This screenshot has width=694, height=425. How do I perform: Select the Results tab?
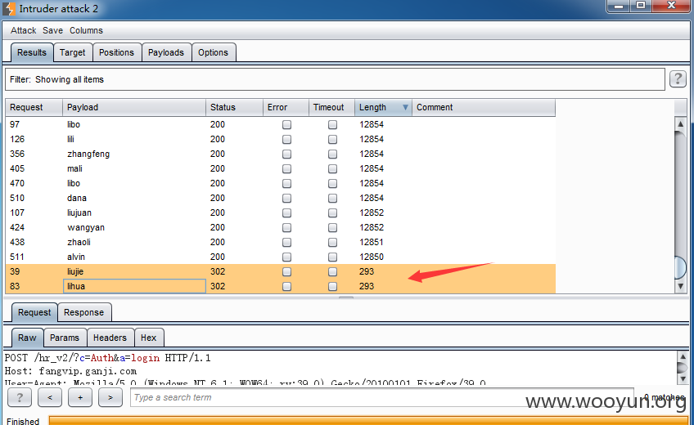coord(32,52)
